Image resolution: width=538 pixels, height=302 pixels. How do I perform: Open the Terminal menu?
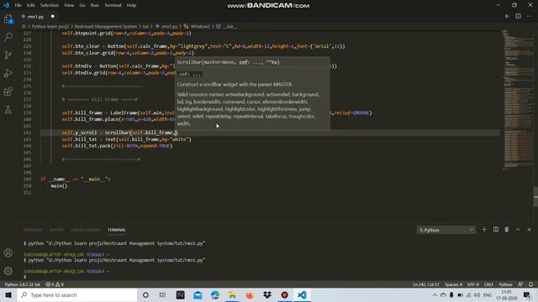pos(113,5)
